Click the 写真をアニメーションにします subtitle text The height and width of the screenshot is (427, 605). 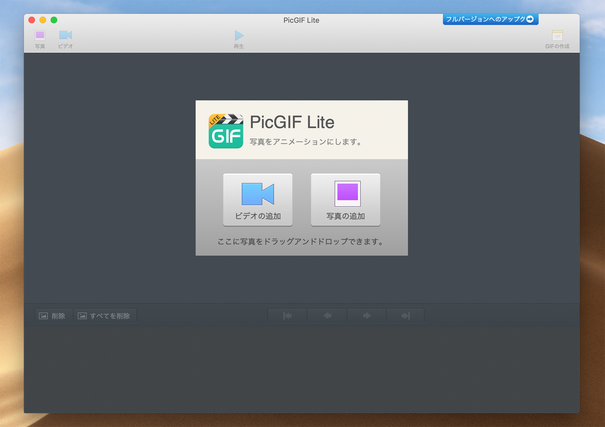[x=306, y=142]
